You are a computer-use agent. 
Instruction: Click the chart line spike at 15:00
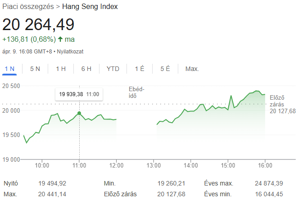coord(231,96)
